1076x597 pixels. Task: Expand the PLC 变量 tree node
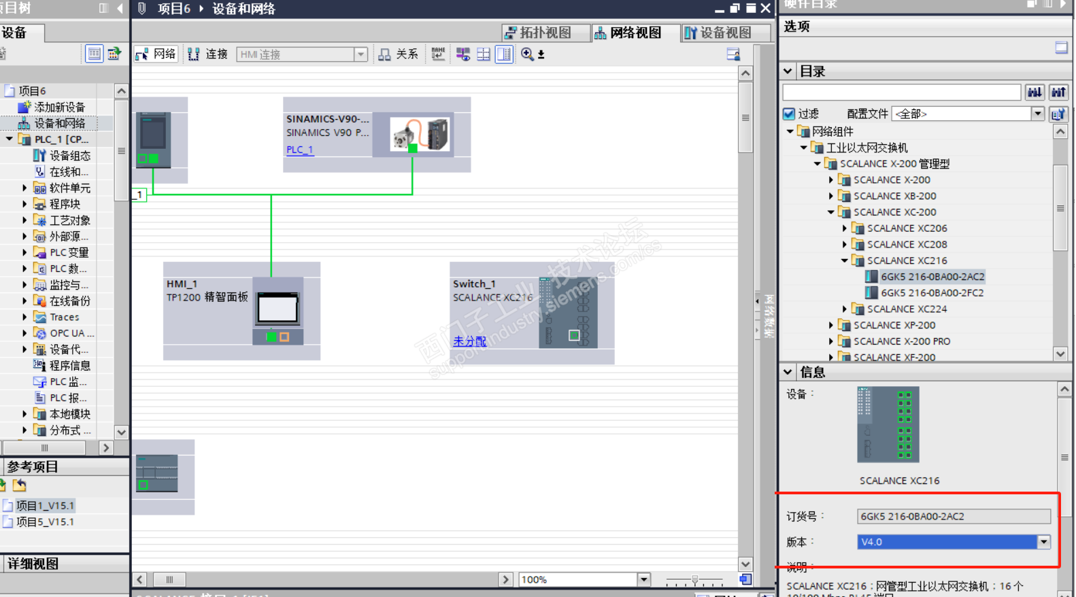click(x=24, y=252)
